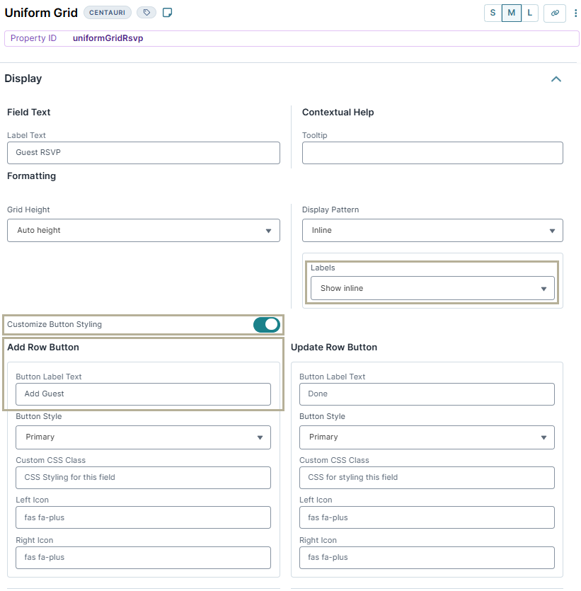
Task: Switch to the L size option
Action: pyautogui.click(x=529, y=13)
